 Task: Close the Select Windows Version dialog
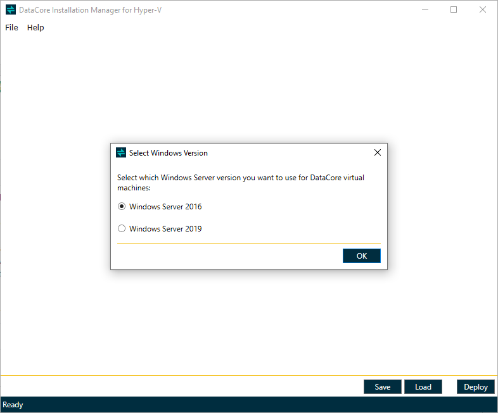point(378,152)
